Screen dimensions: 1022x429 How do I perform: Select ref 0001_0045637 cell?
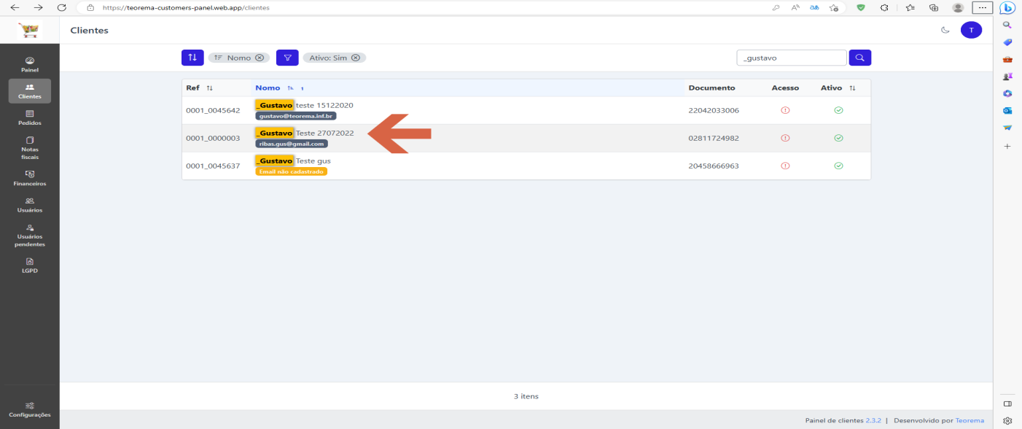213,166
